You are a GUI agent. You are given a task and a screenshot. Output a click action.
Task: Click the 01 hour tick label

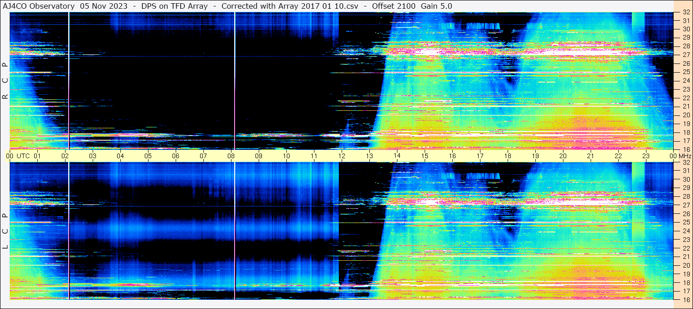37,156
